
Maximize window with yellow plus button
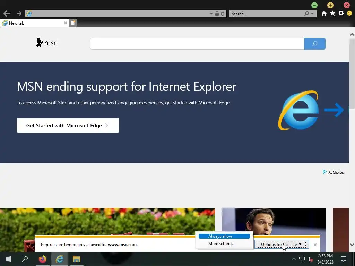click(330, 5)
